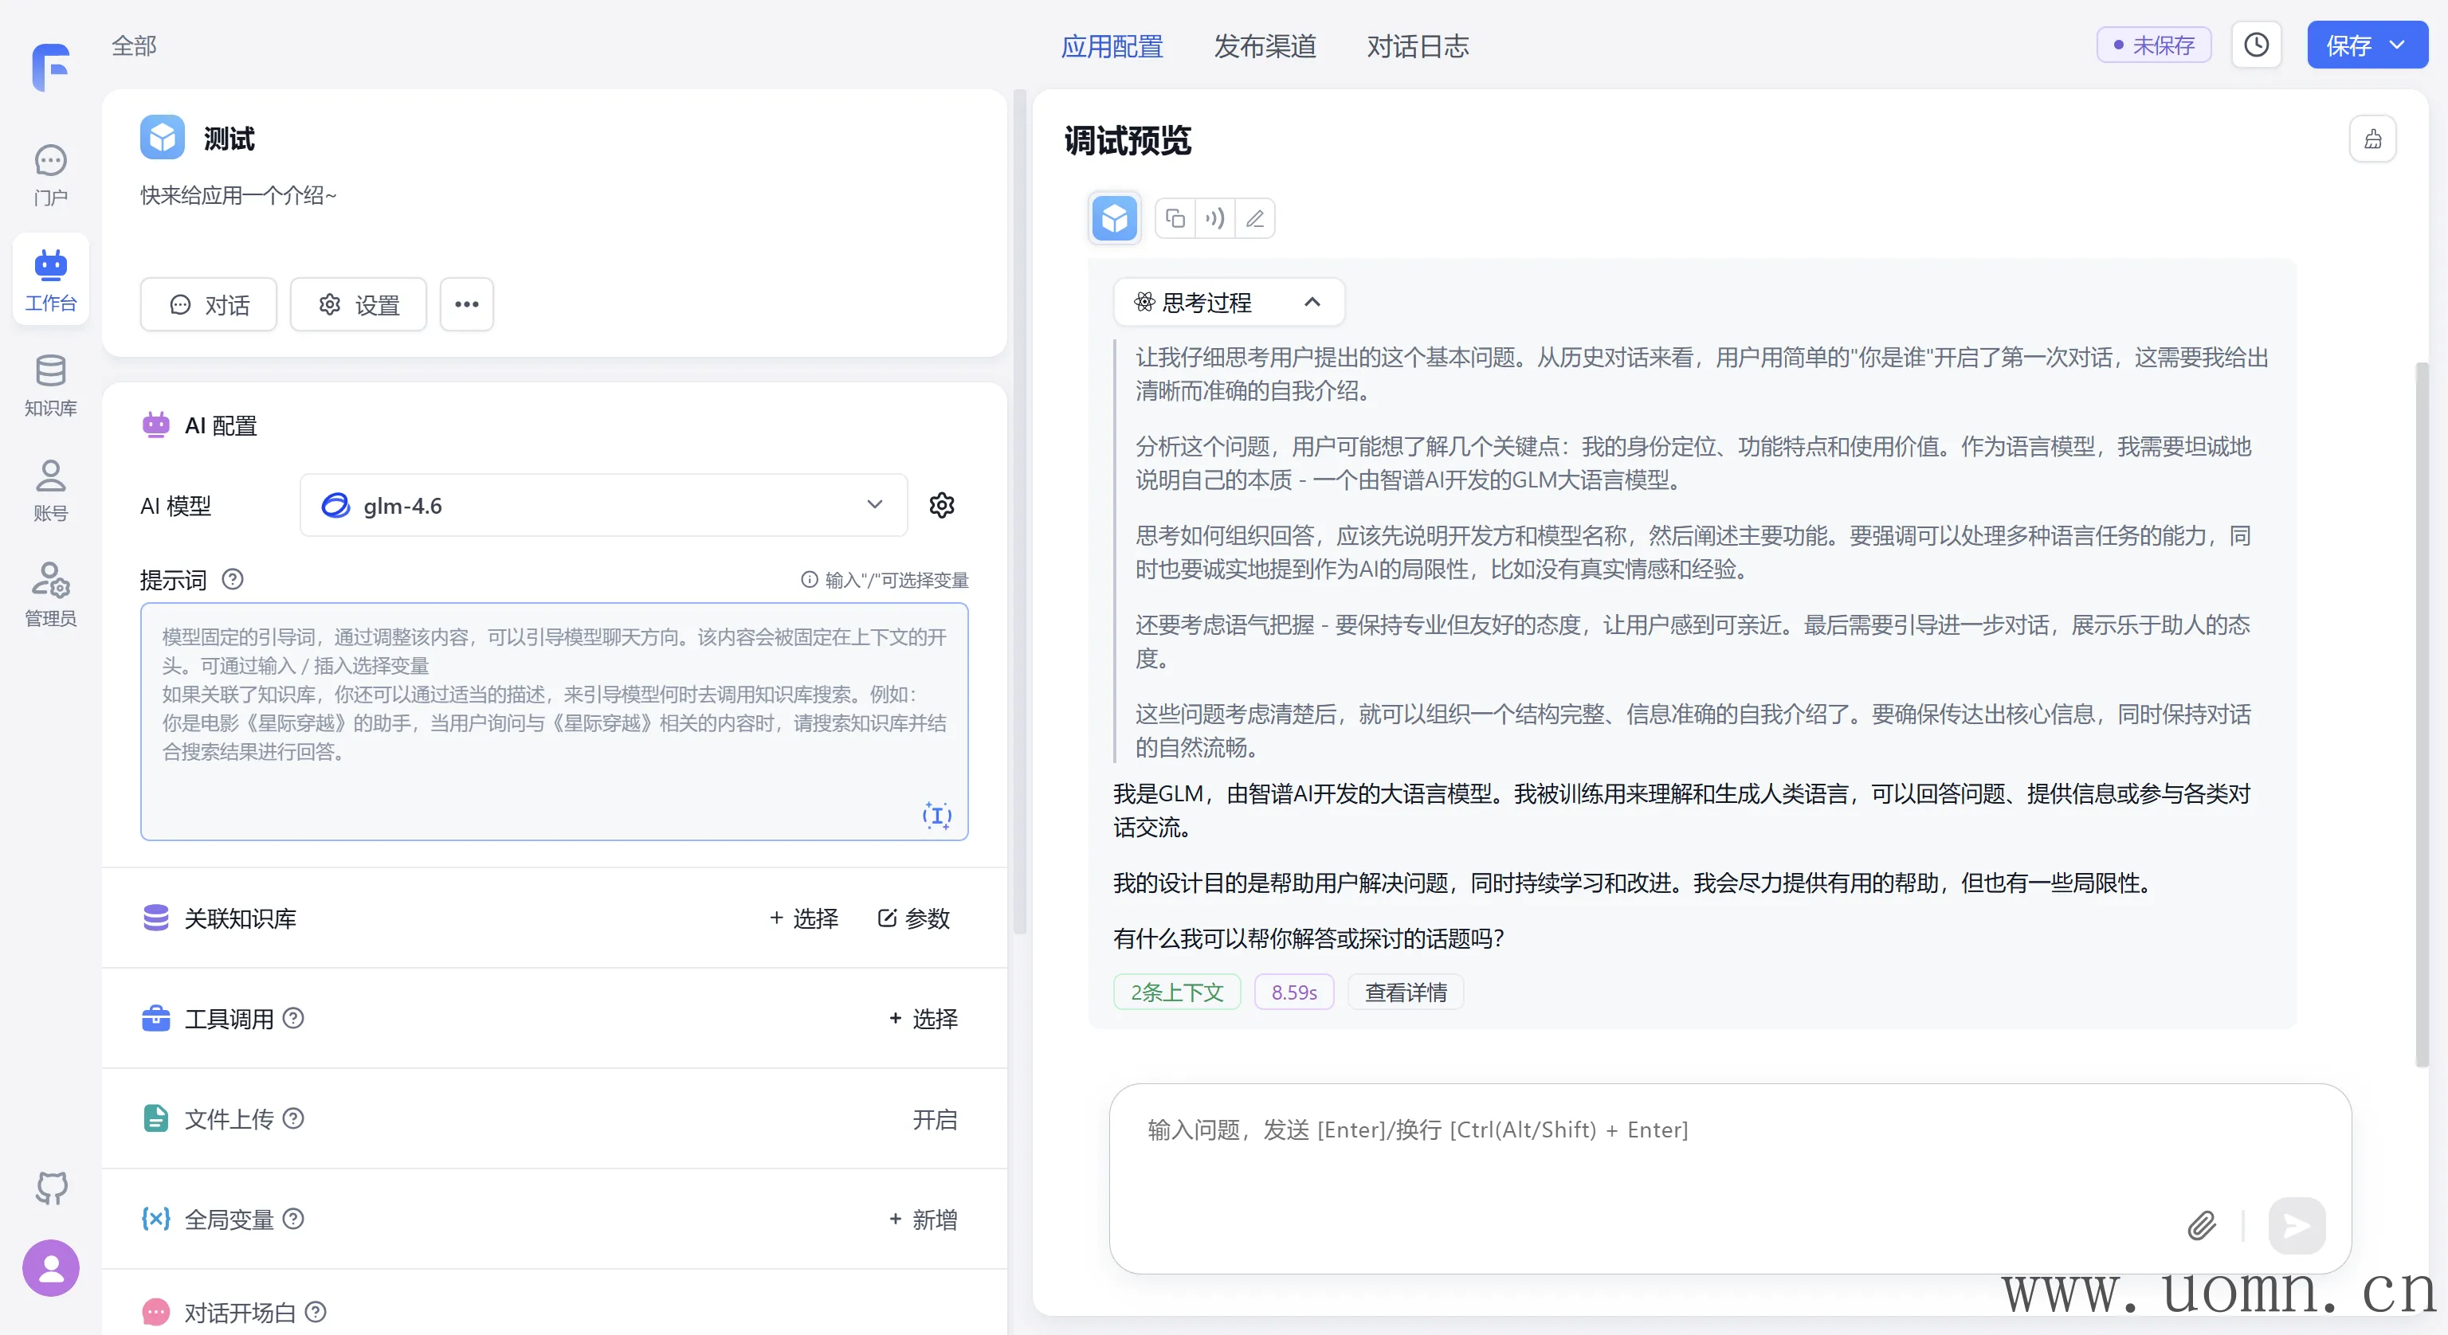Turn on file upload via 开启
Image resolution: width=2448 pixels, height=1335 pixels.
pyautogui.click(x=934, y=1119)
